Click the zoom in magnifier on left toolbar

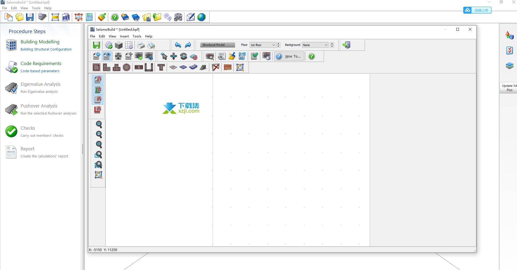[x=99, y=124]
